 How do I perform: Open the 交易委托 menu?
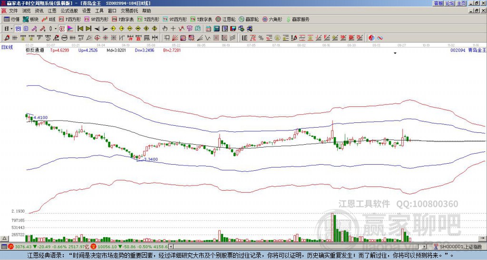tap(129, 11)
